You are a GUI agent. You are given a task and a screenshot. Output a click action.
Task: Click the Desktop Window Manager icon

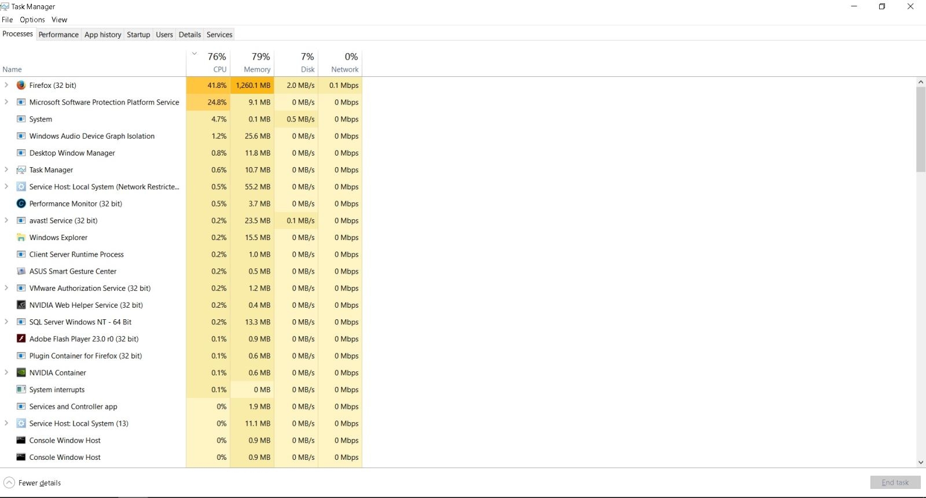click(x=21, y=153)
